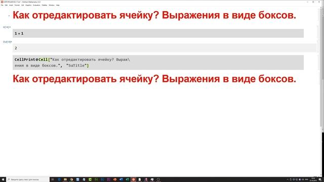The width and height of the screenshot is (324, 182).
Task: Open the blue Edge browser taskbar icon
Action: click(59, 179)
